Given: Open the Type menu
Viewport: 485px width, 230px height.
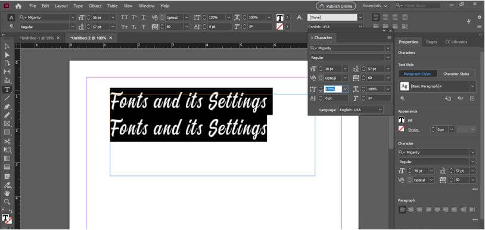Looking at the screenshot, I should click(78, 6).
